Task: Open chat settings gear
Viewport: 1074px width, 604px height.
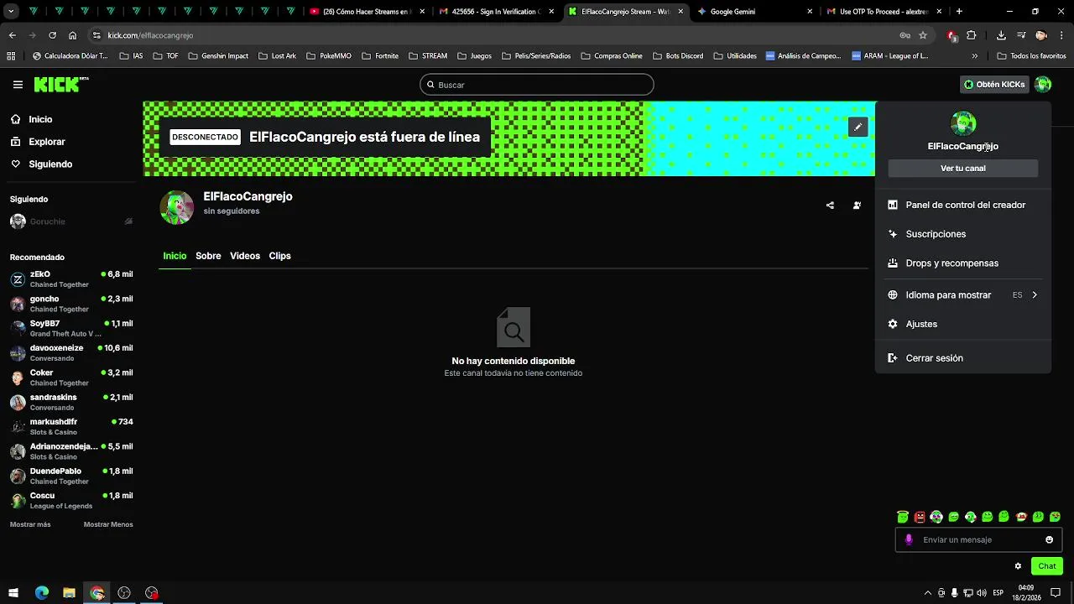Action: [x=1018, y=566]
